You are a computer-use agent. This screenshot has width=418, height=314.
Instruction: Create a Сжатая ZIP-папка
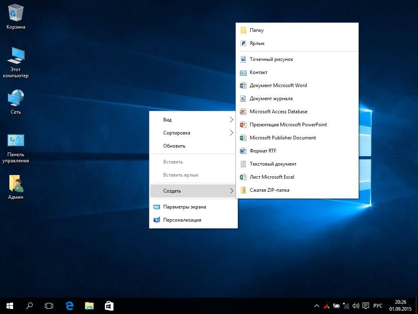297,190
